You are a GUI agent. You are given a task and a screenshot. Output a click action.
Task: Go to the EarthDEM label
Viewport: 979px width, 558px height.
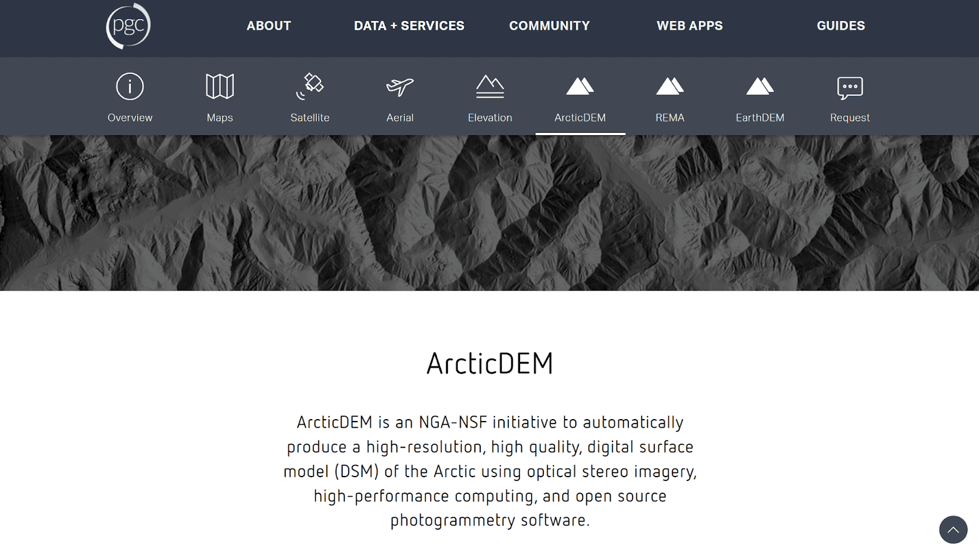[x=760, y=117]
